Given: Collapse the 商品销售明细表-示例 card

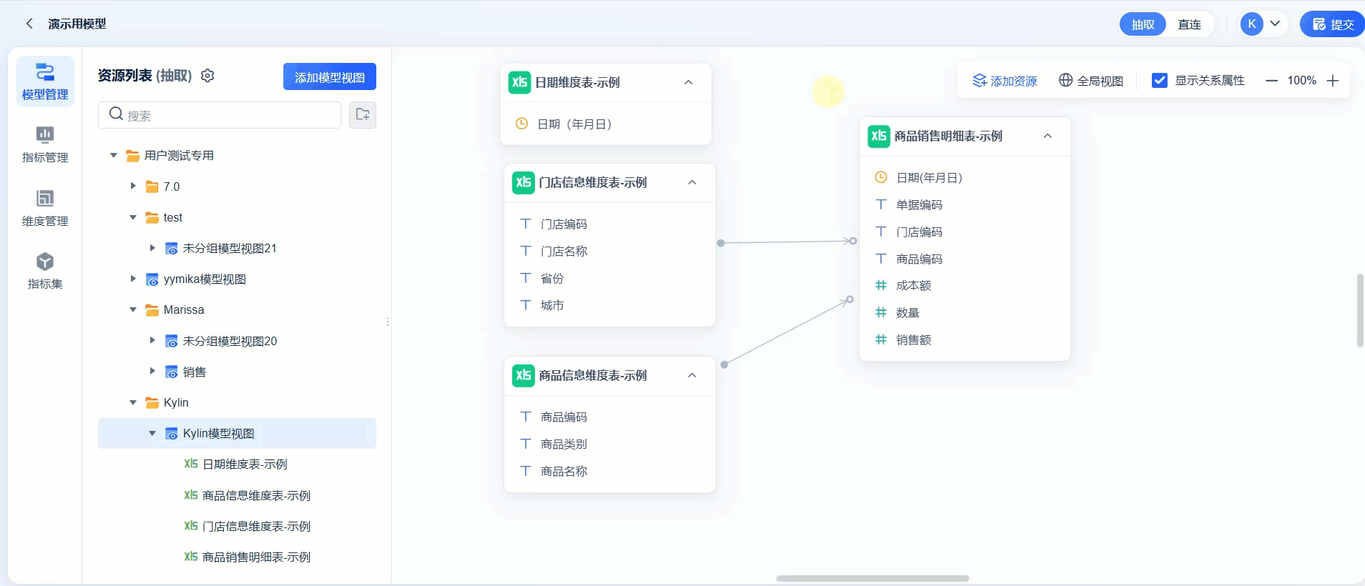Looking at the screenshot, I should click(x=1047, y=136).
